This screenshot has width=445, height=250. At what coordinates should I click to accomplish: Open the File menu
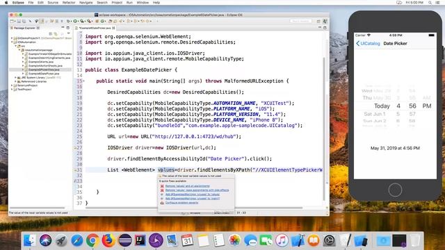(31, 3)
